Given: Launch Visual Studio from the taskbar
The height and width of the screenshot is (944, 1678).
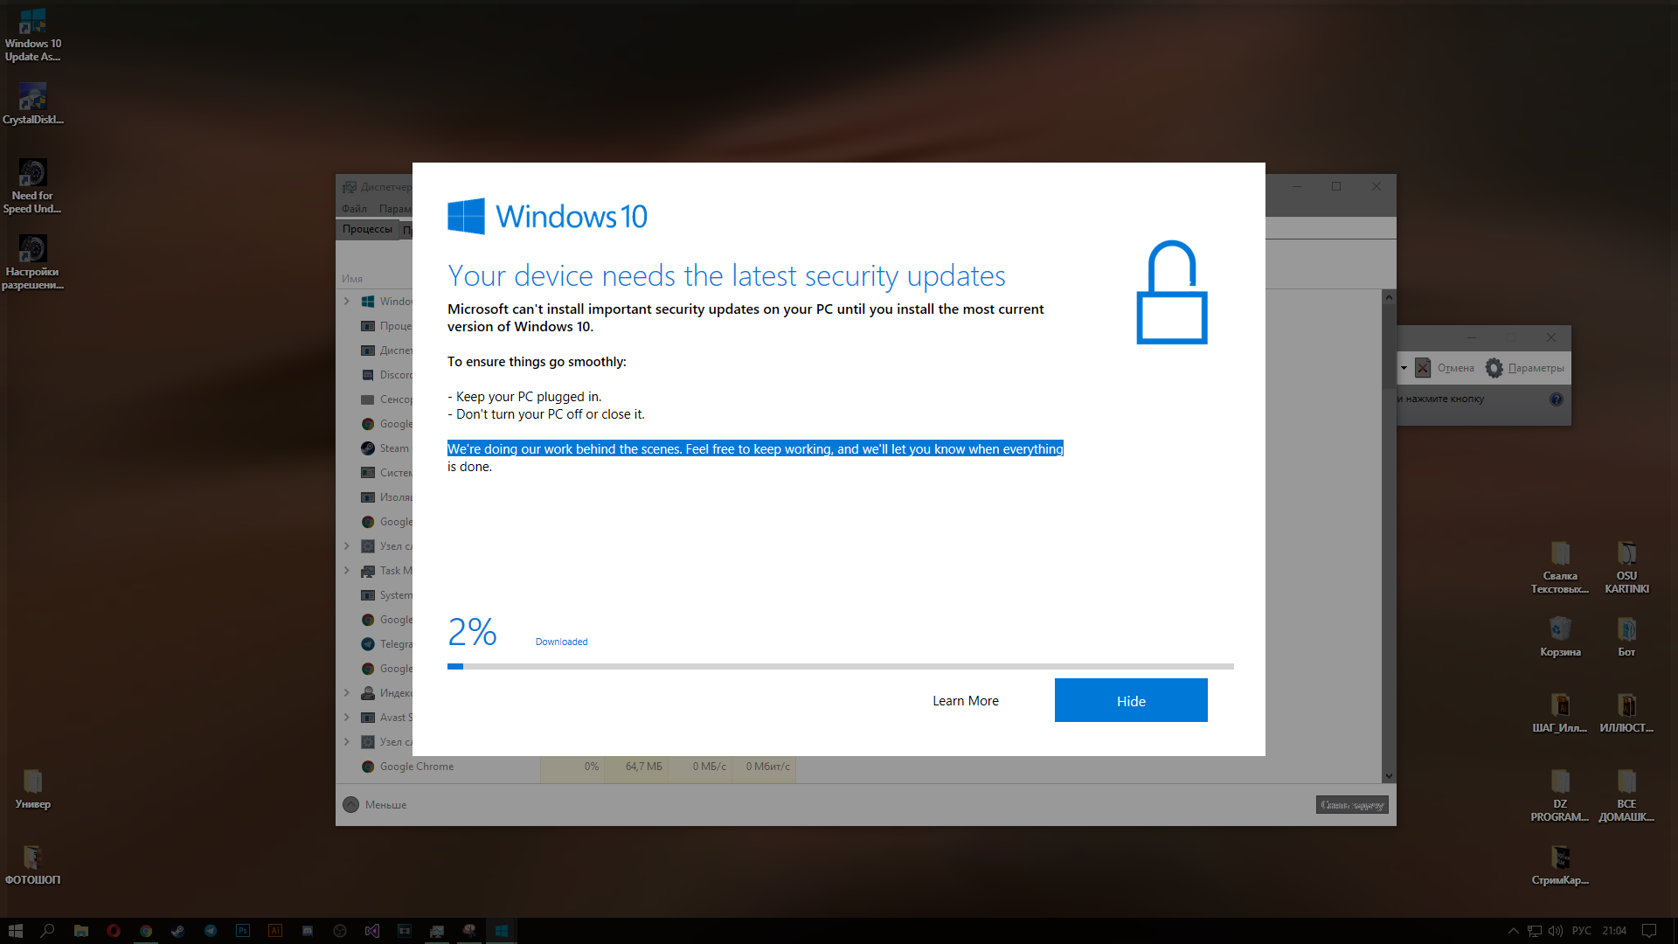Looking at the screenshot, I should click(372, 931).
